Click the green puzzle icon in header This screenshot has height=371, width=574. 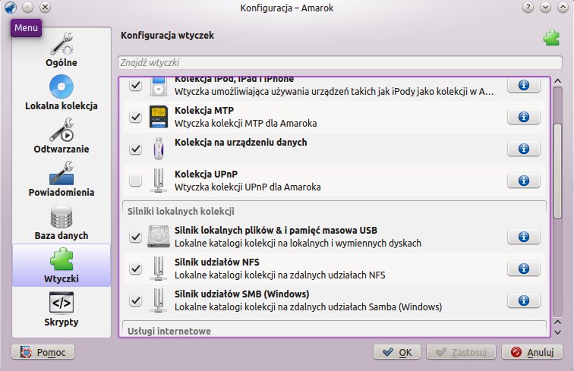coord(551,38)
